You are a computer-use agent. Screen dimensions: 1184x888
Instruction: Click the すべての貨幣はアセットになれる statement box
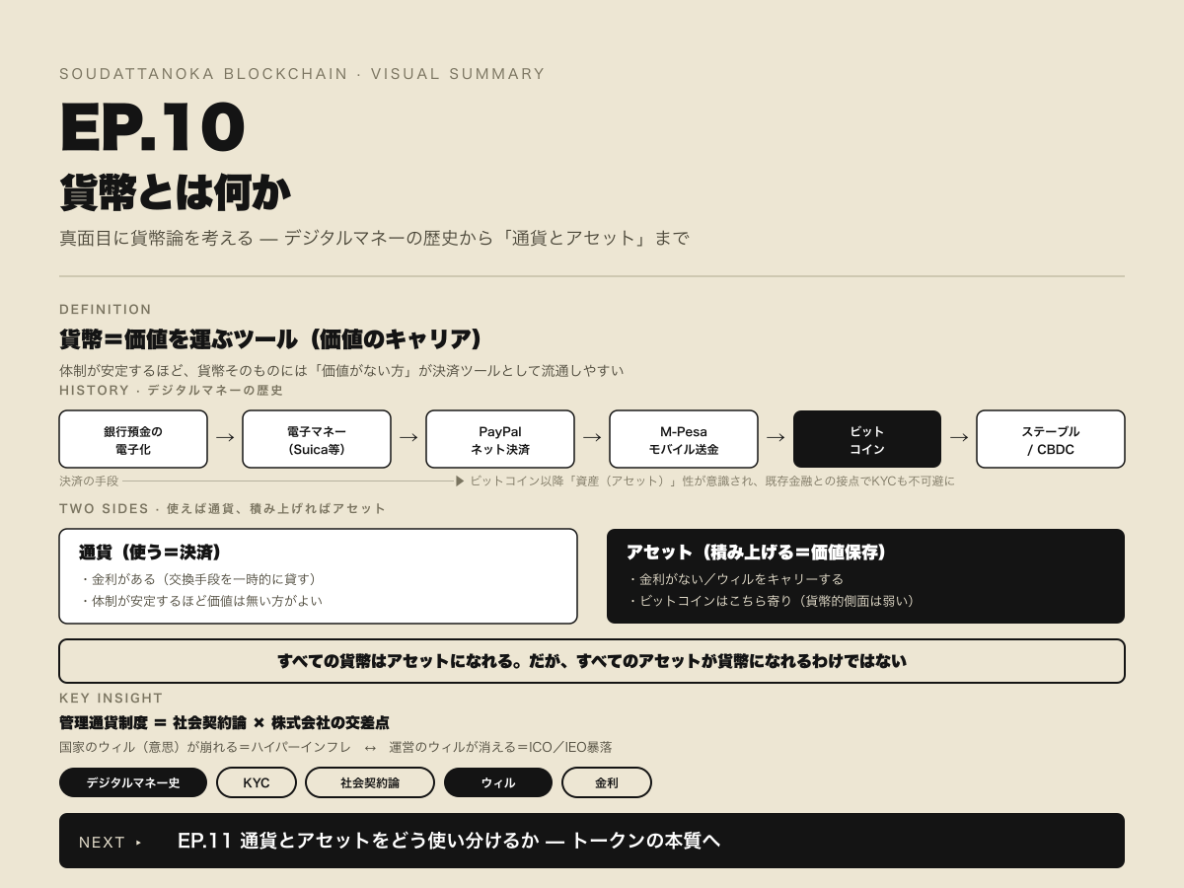592,661
